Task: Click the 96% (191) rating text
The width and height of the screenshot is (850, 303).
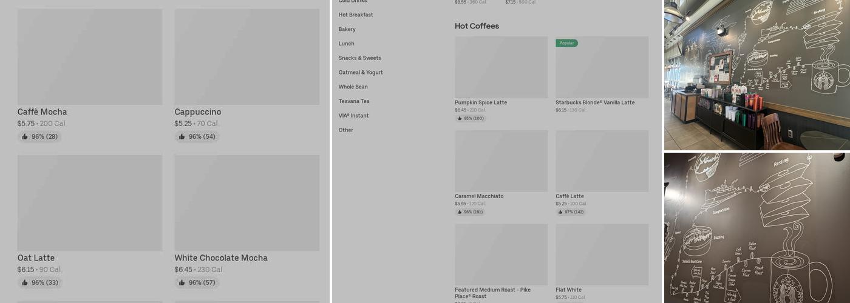Action: [474, 212]
